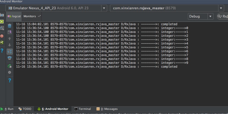Click the Print logcat icon

(x=10, y=58)
